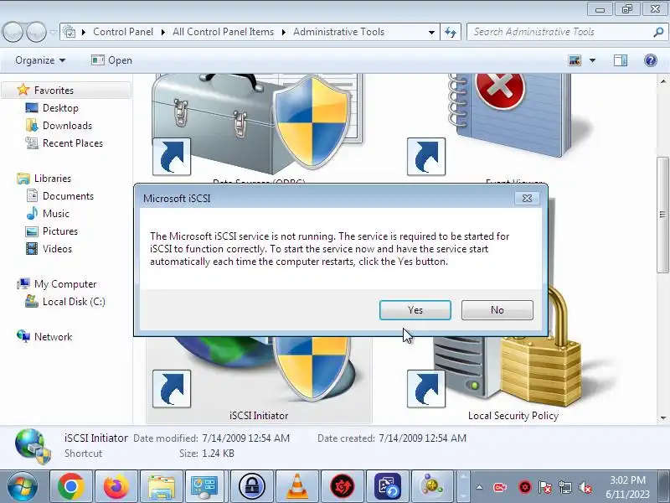Click scrollbar down arrow in file list
The image size is (670, 503).
point(662,417)
